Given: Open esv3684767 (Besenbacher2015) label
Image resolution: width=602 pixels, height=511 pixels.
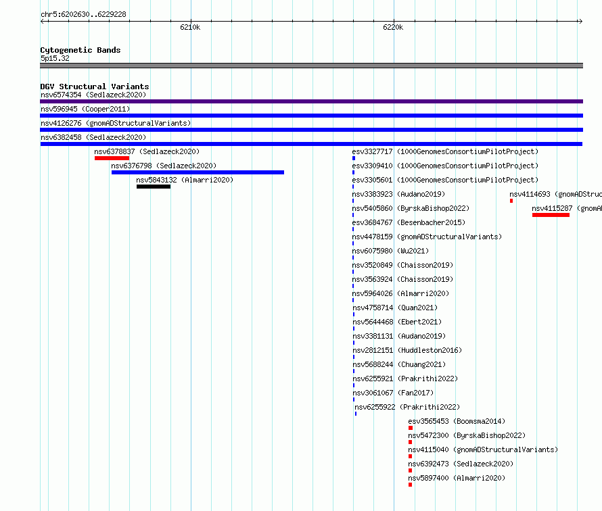Looking at the screenshot, I should click(409, 222).
